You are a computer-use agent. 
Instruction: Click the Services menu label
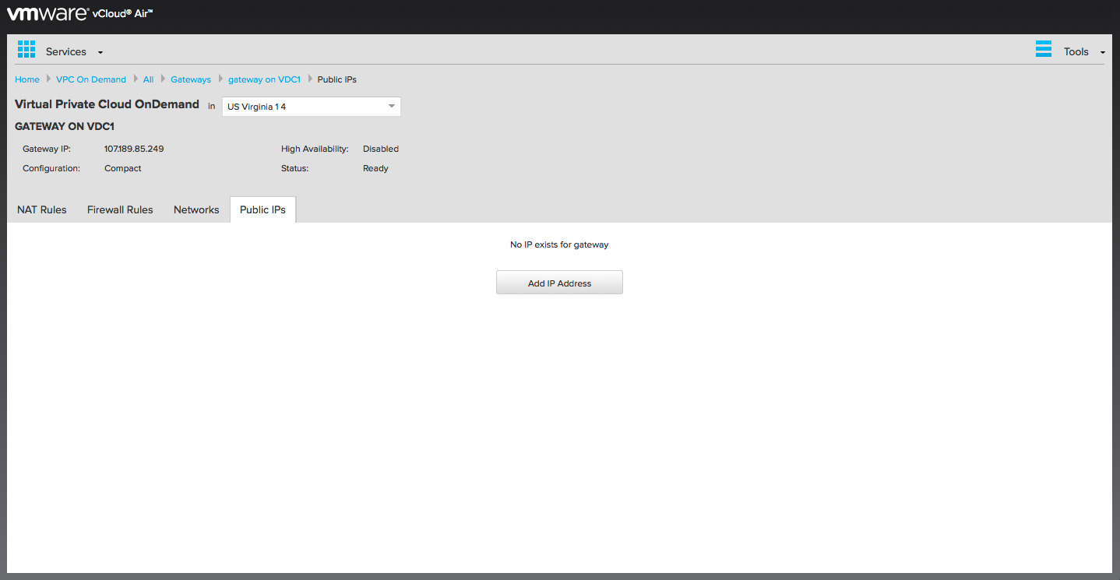click(66, 52)
